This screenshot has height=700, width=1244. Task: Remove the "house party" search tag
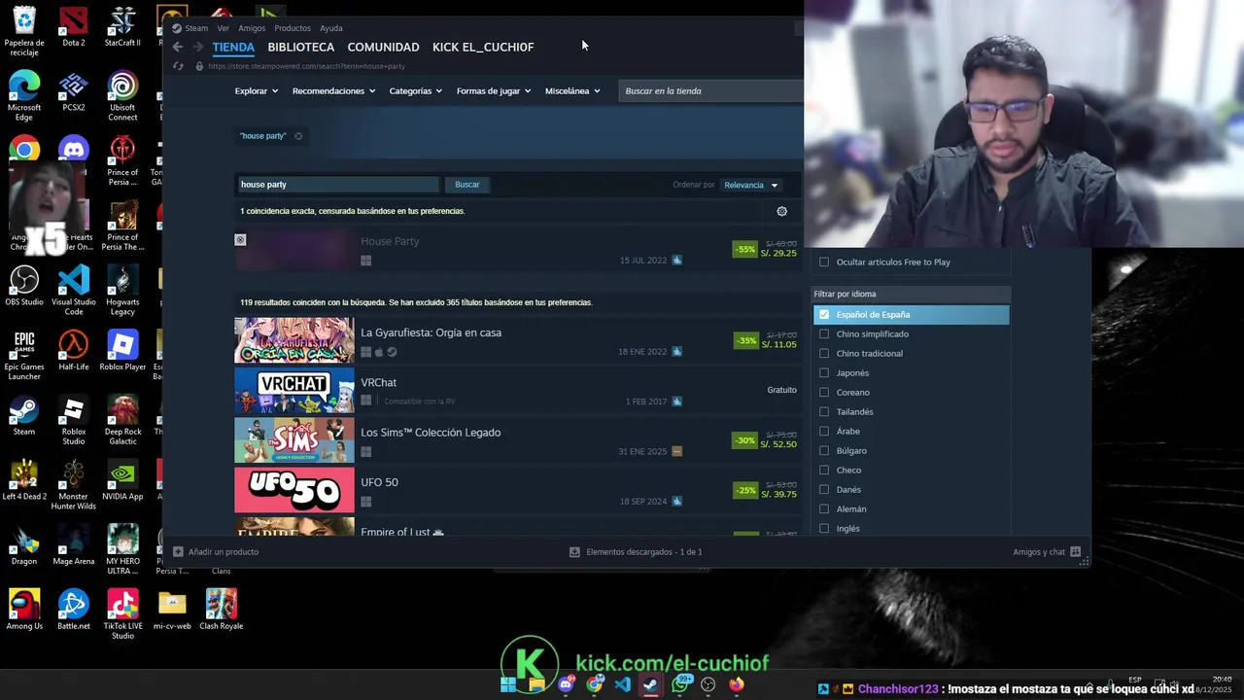298,136
